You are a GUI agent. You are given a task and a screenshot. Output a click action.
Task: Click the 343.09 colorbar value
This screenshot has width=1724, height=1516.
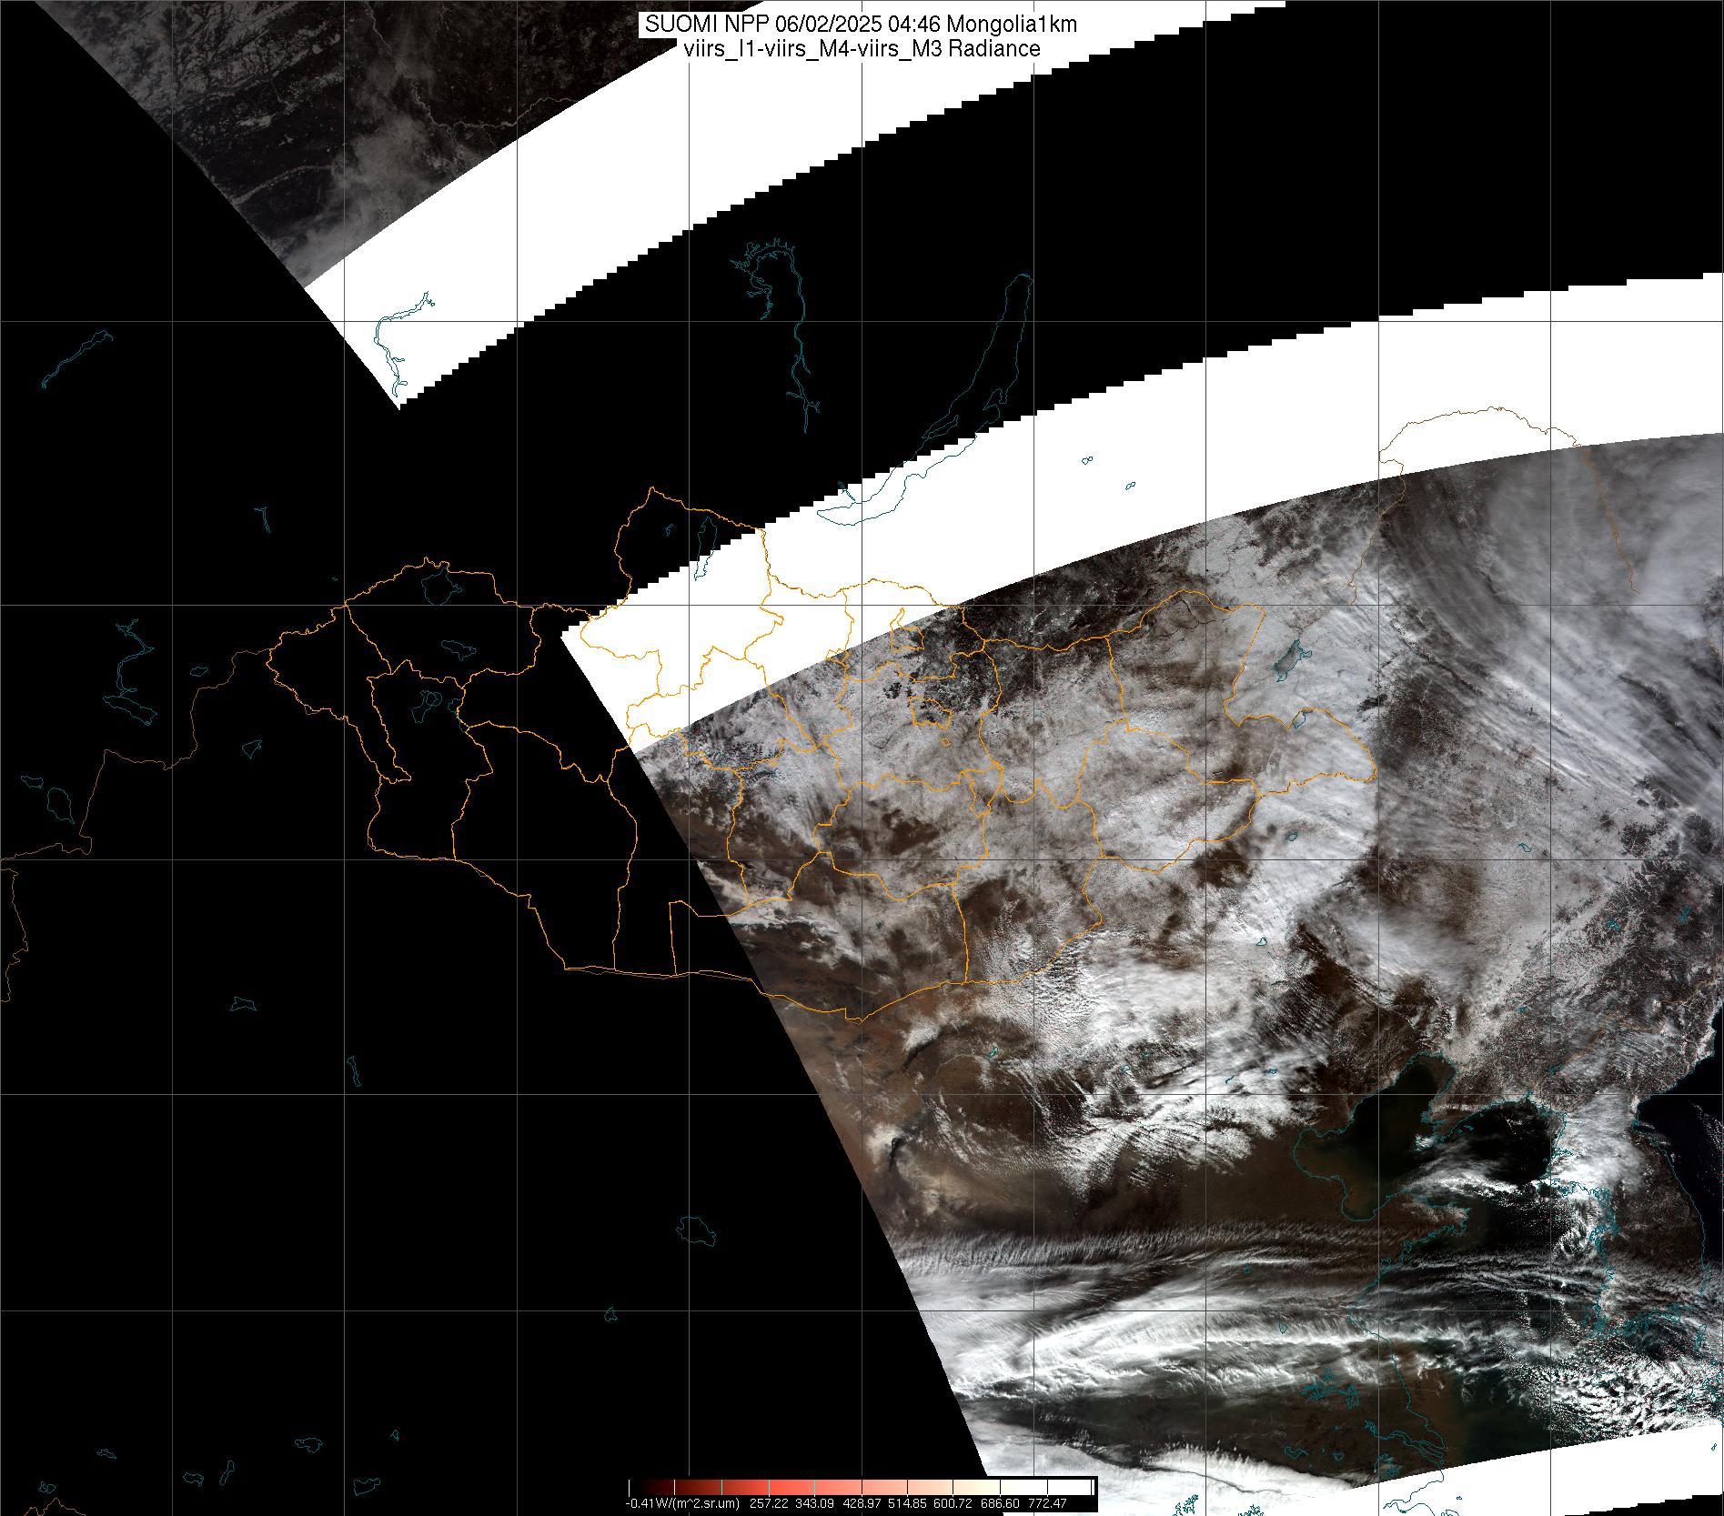[x=814, y=1503]
